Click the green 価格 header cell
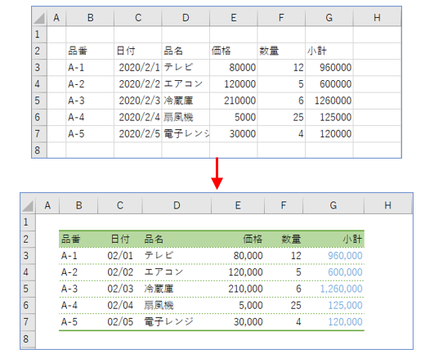 click(238, 239)
